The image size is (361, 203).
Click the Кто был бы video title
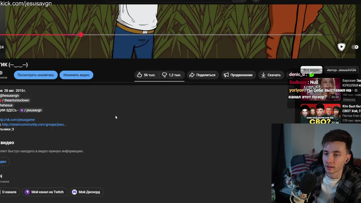point(351,109)
